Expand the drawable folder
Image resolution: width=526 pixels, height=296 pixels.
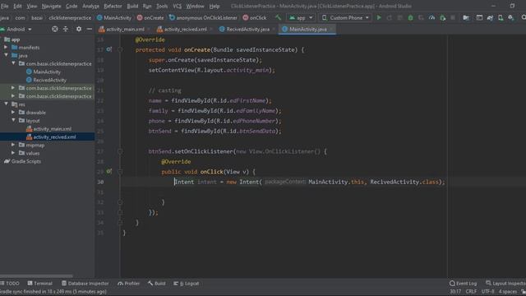click(13, 113)
